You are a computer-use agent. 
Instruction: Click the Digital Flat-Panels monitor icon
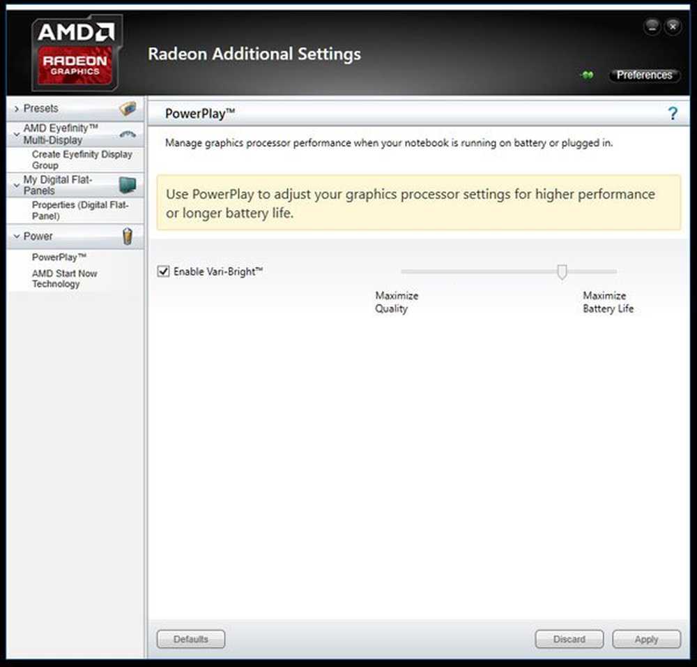[128, 185]
